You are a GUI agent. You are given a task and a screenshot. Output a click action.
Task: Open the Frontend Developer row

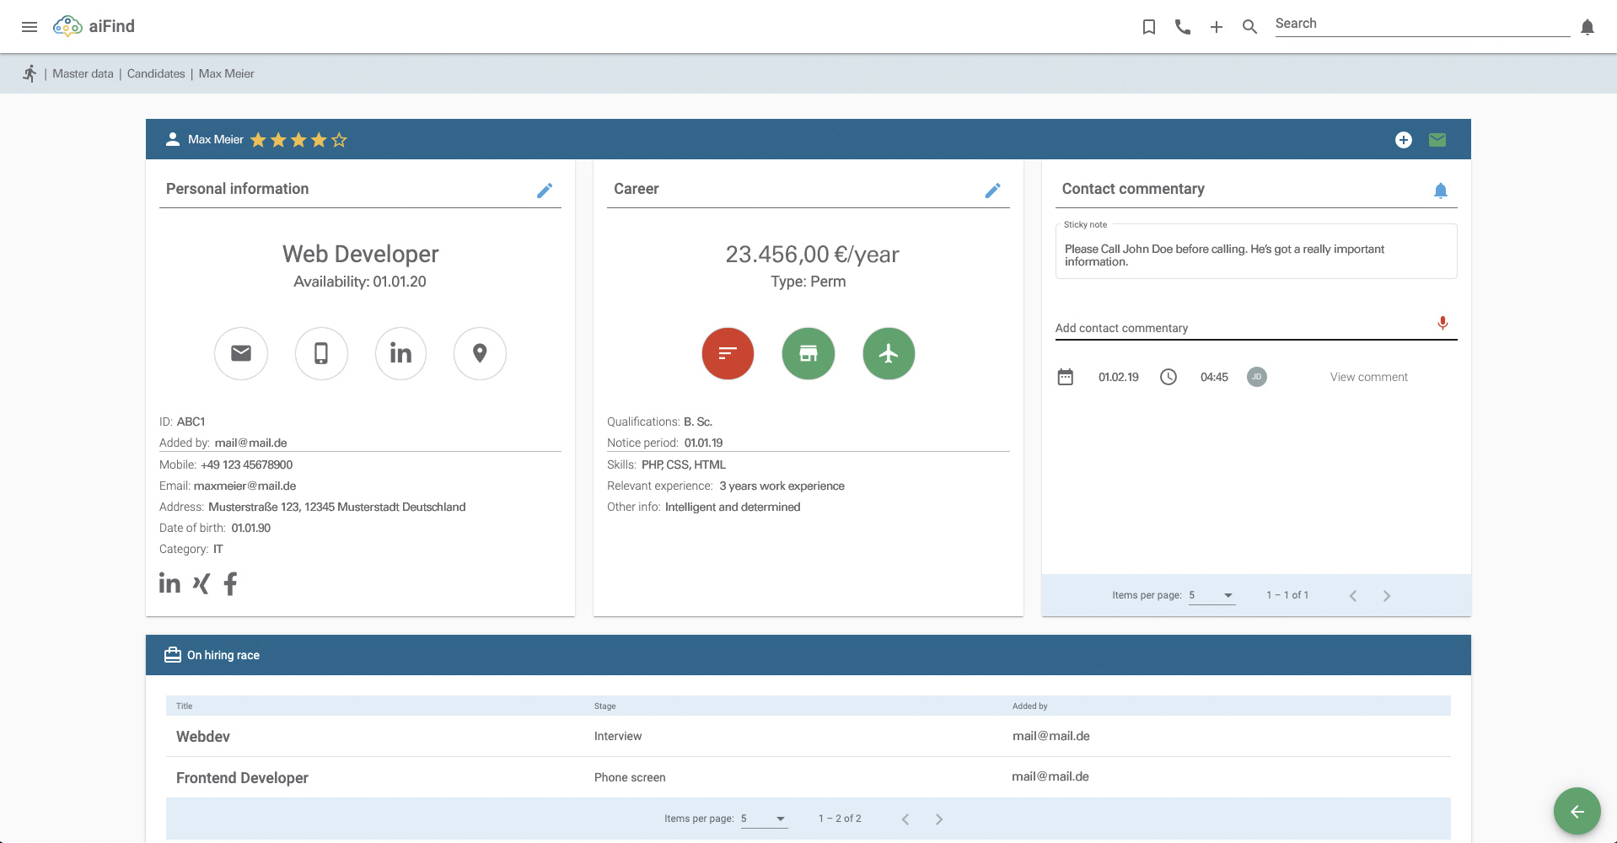click(808, 777)
